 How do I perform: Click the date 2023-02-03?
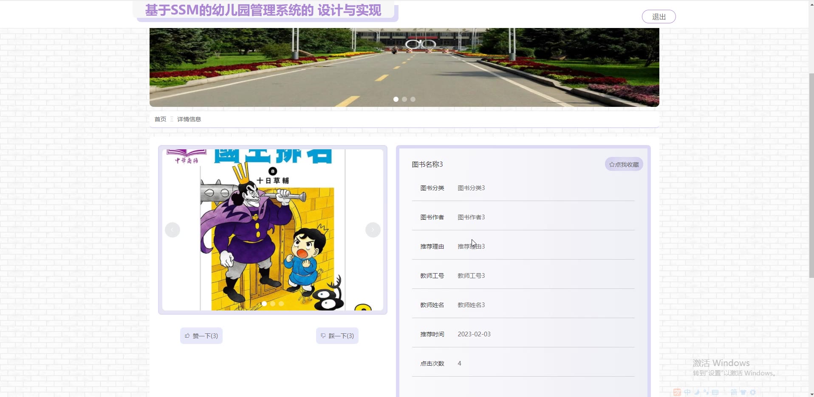pyautogui.click(x=474, y=334)
